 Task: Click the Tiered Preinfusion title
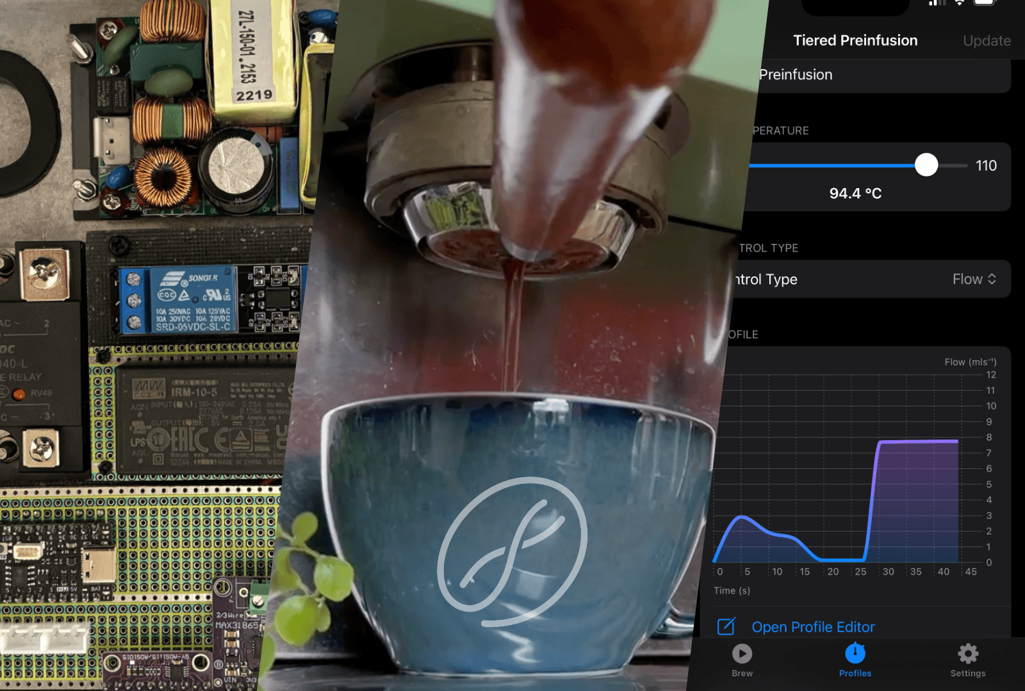[855, 40]
